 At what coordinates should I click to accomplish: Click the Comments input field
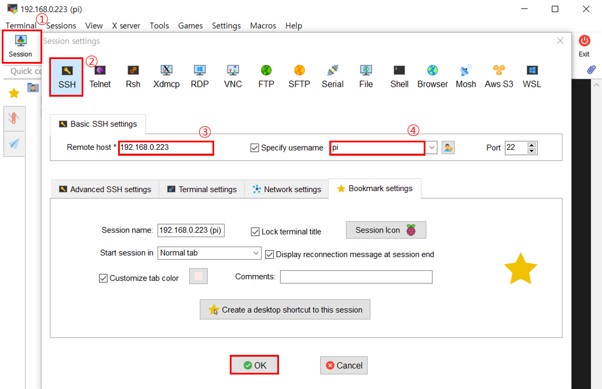pyautogui.click(x=356, y=277)
